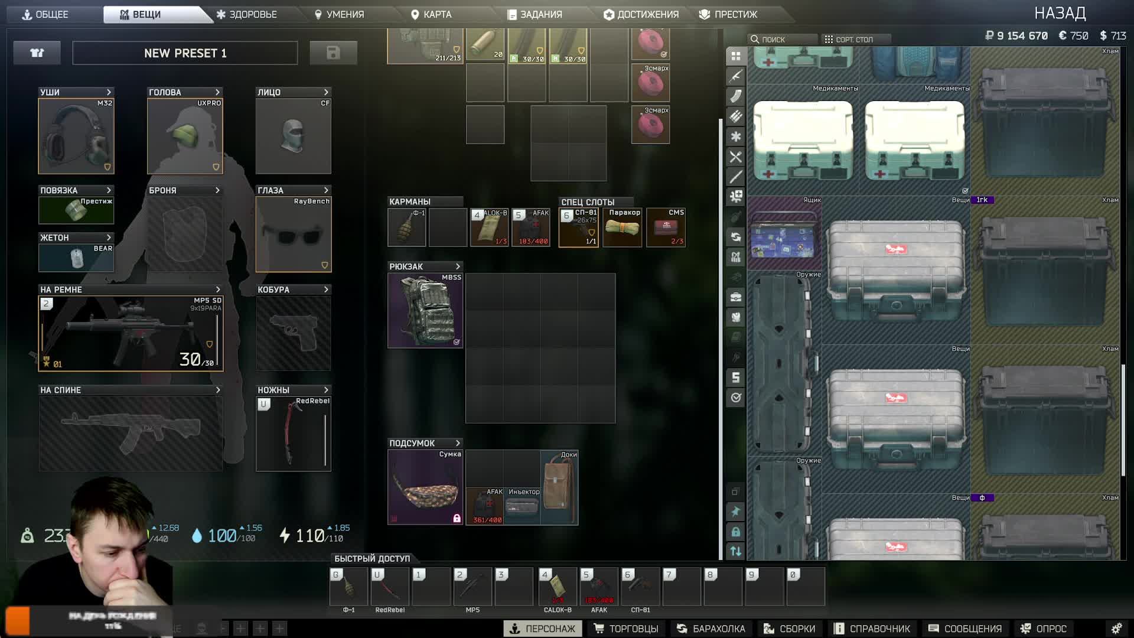The width and height of the screenshot is (1134, 638).
Task: Select the weapons filter in stash sidebar
Action: [735, 76]
